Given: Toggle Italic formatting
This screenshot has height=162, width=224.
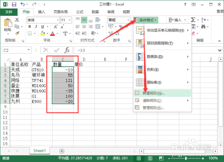Looking at the screenshot, I should pyautogui.click(x=36, y=27).
